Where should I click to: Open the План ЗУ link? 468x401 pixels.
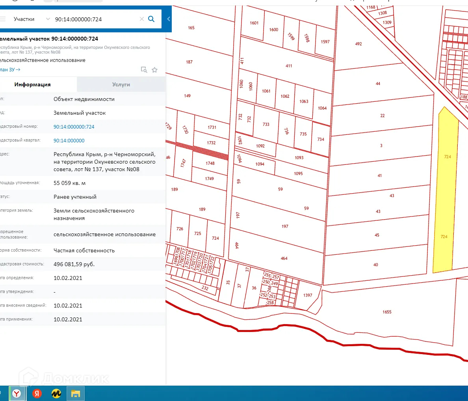click(10, 69)
